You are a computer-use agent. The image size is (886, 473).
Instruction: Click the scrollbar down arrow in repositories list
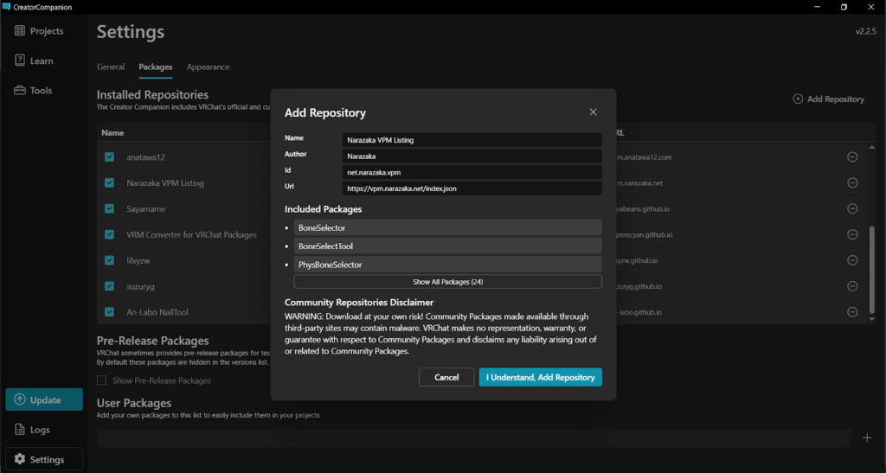(872, 319)
